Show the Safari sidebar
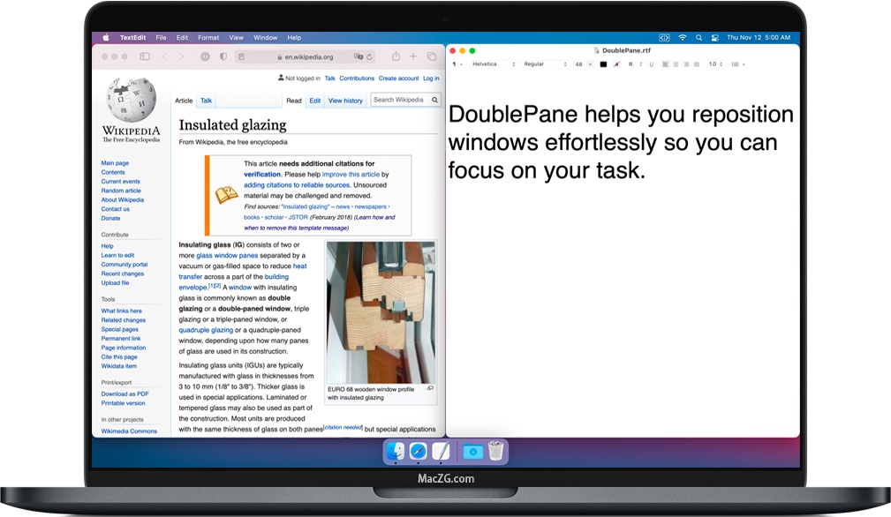891x517 pixels. pos(144,55)
